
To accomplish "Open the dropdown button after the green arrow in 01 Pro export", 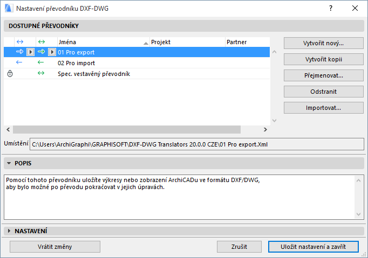I will pos(52,52).
